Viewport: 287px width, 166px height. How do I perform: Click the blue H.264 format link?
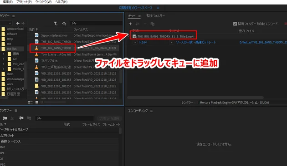click(x=143, y=42)
